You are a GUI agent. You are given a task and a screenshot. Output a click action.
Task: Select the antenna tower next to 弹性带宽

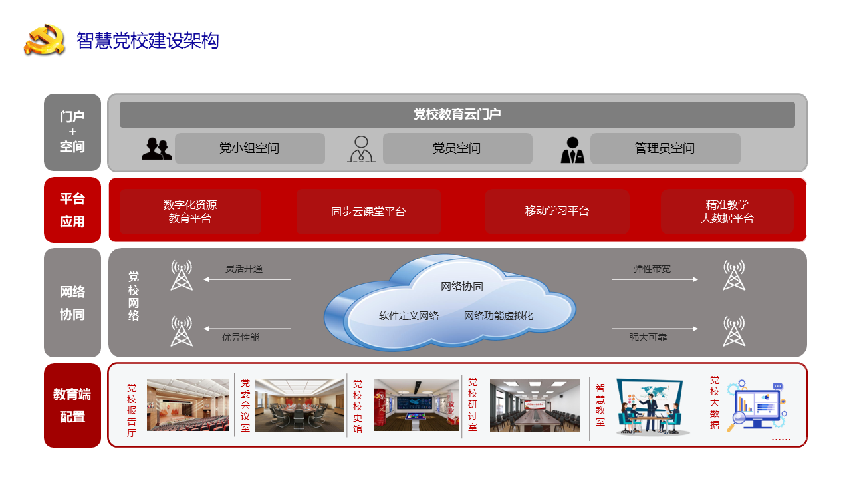pos(734,275)
